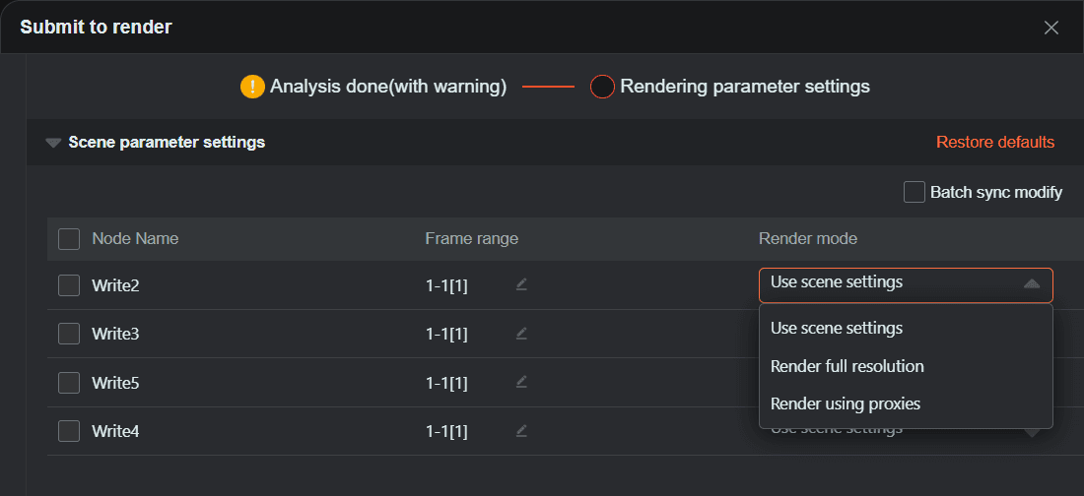Open the Write4 render mode dropdown
The width and height of the screenshot is (1084, 496).
[x=1031, y=433]
